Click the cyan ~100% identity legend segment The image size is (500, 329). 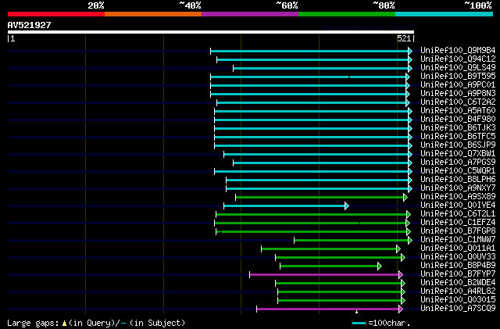pyautogui.click(x=445, y=14)
